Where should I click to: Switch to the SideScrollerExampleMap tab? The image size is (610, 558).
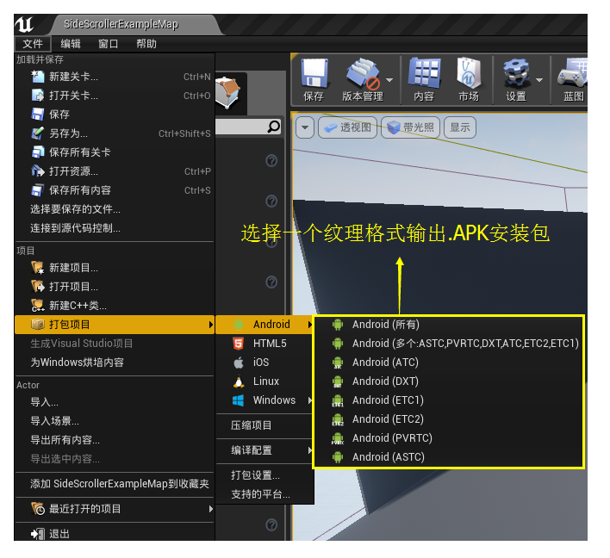click(x=121, y=24)
